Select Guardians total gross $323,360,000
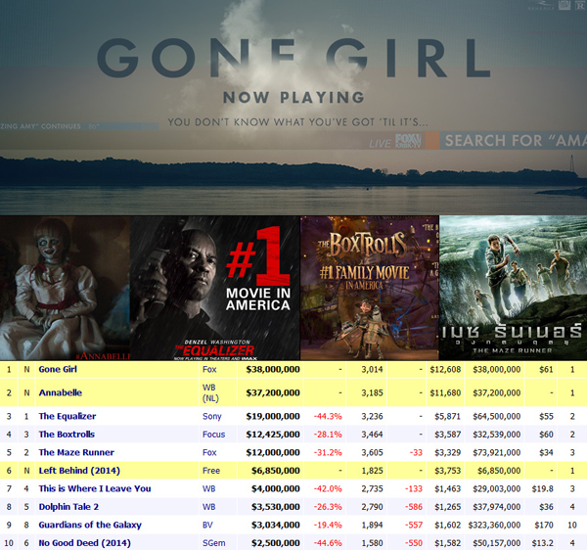Image resolution: width=587 pixels, height=550 pixels. pyautogui.click(x=494, y=525)
